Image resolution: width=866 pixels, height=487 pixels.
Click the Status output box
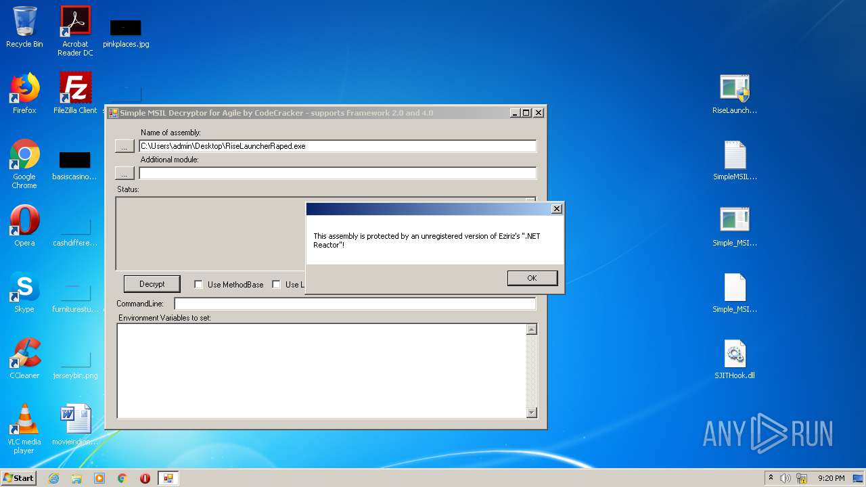click(x=211, y=233)
